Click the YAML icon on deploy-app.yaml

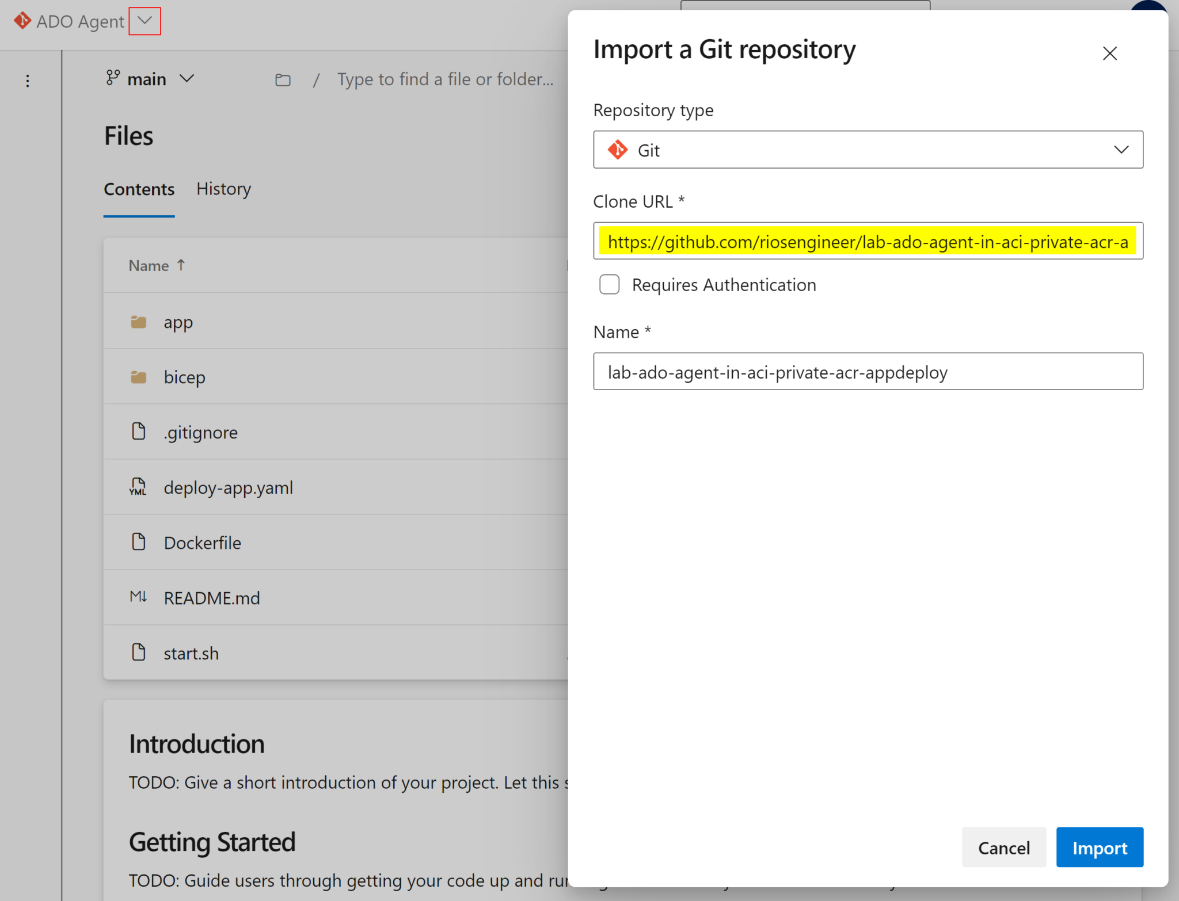click(x=138, y=487)
